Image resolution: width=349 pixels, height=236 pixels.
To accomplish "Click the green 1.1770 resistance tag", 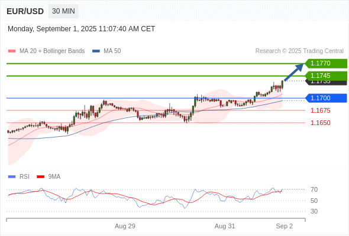I will click(326, 64).
